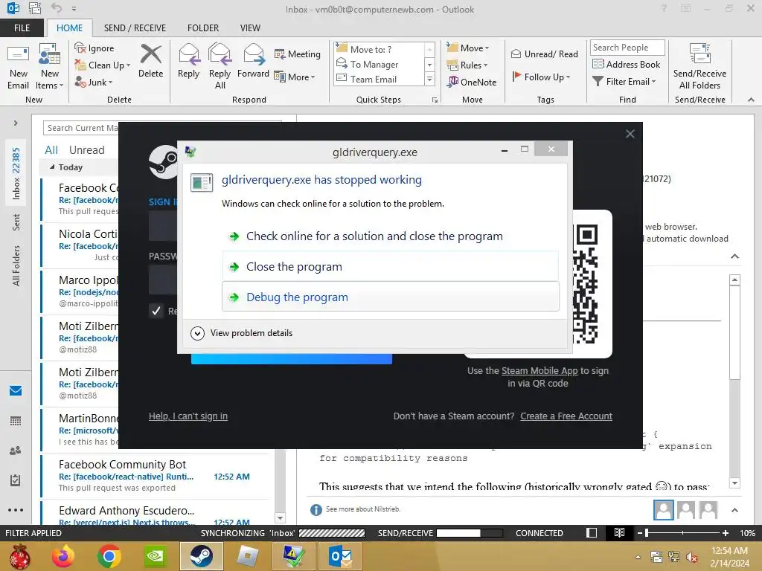Click 'Create a Free Account' link

[566, 416]
